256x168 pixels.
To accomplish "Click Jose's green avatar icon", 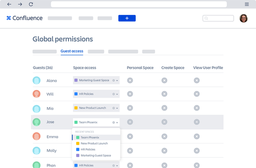I will (x=36, y=122).
